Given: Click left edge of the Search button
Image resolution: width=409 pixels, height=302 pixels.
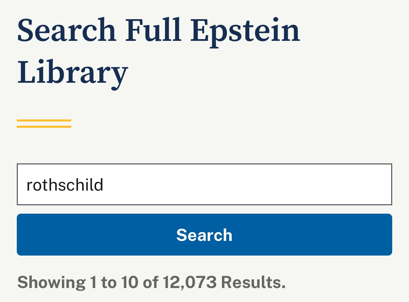Looking at the screenshot, I should (x=24, y=235).
